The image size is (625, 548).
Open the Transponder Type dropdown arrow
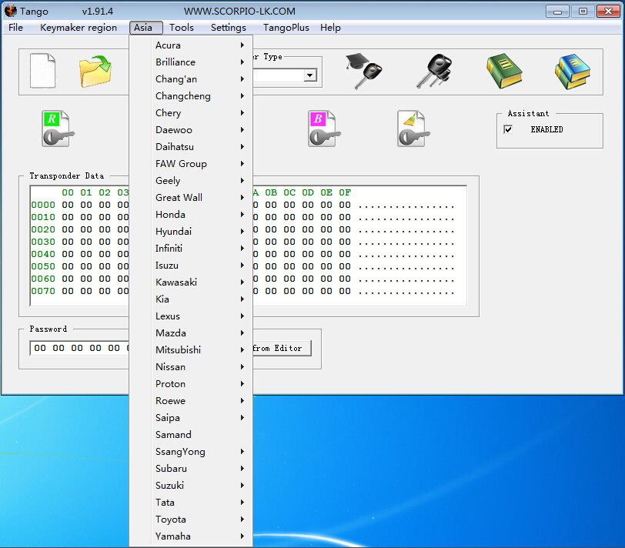click(310, 75)
